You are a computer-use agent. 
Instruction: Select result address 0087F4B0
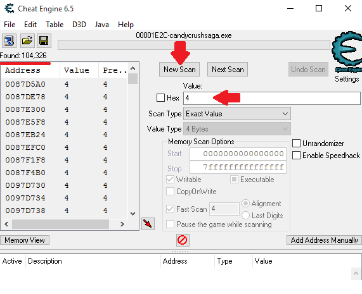click(x=25, y=173)
